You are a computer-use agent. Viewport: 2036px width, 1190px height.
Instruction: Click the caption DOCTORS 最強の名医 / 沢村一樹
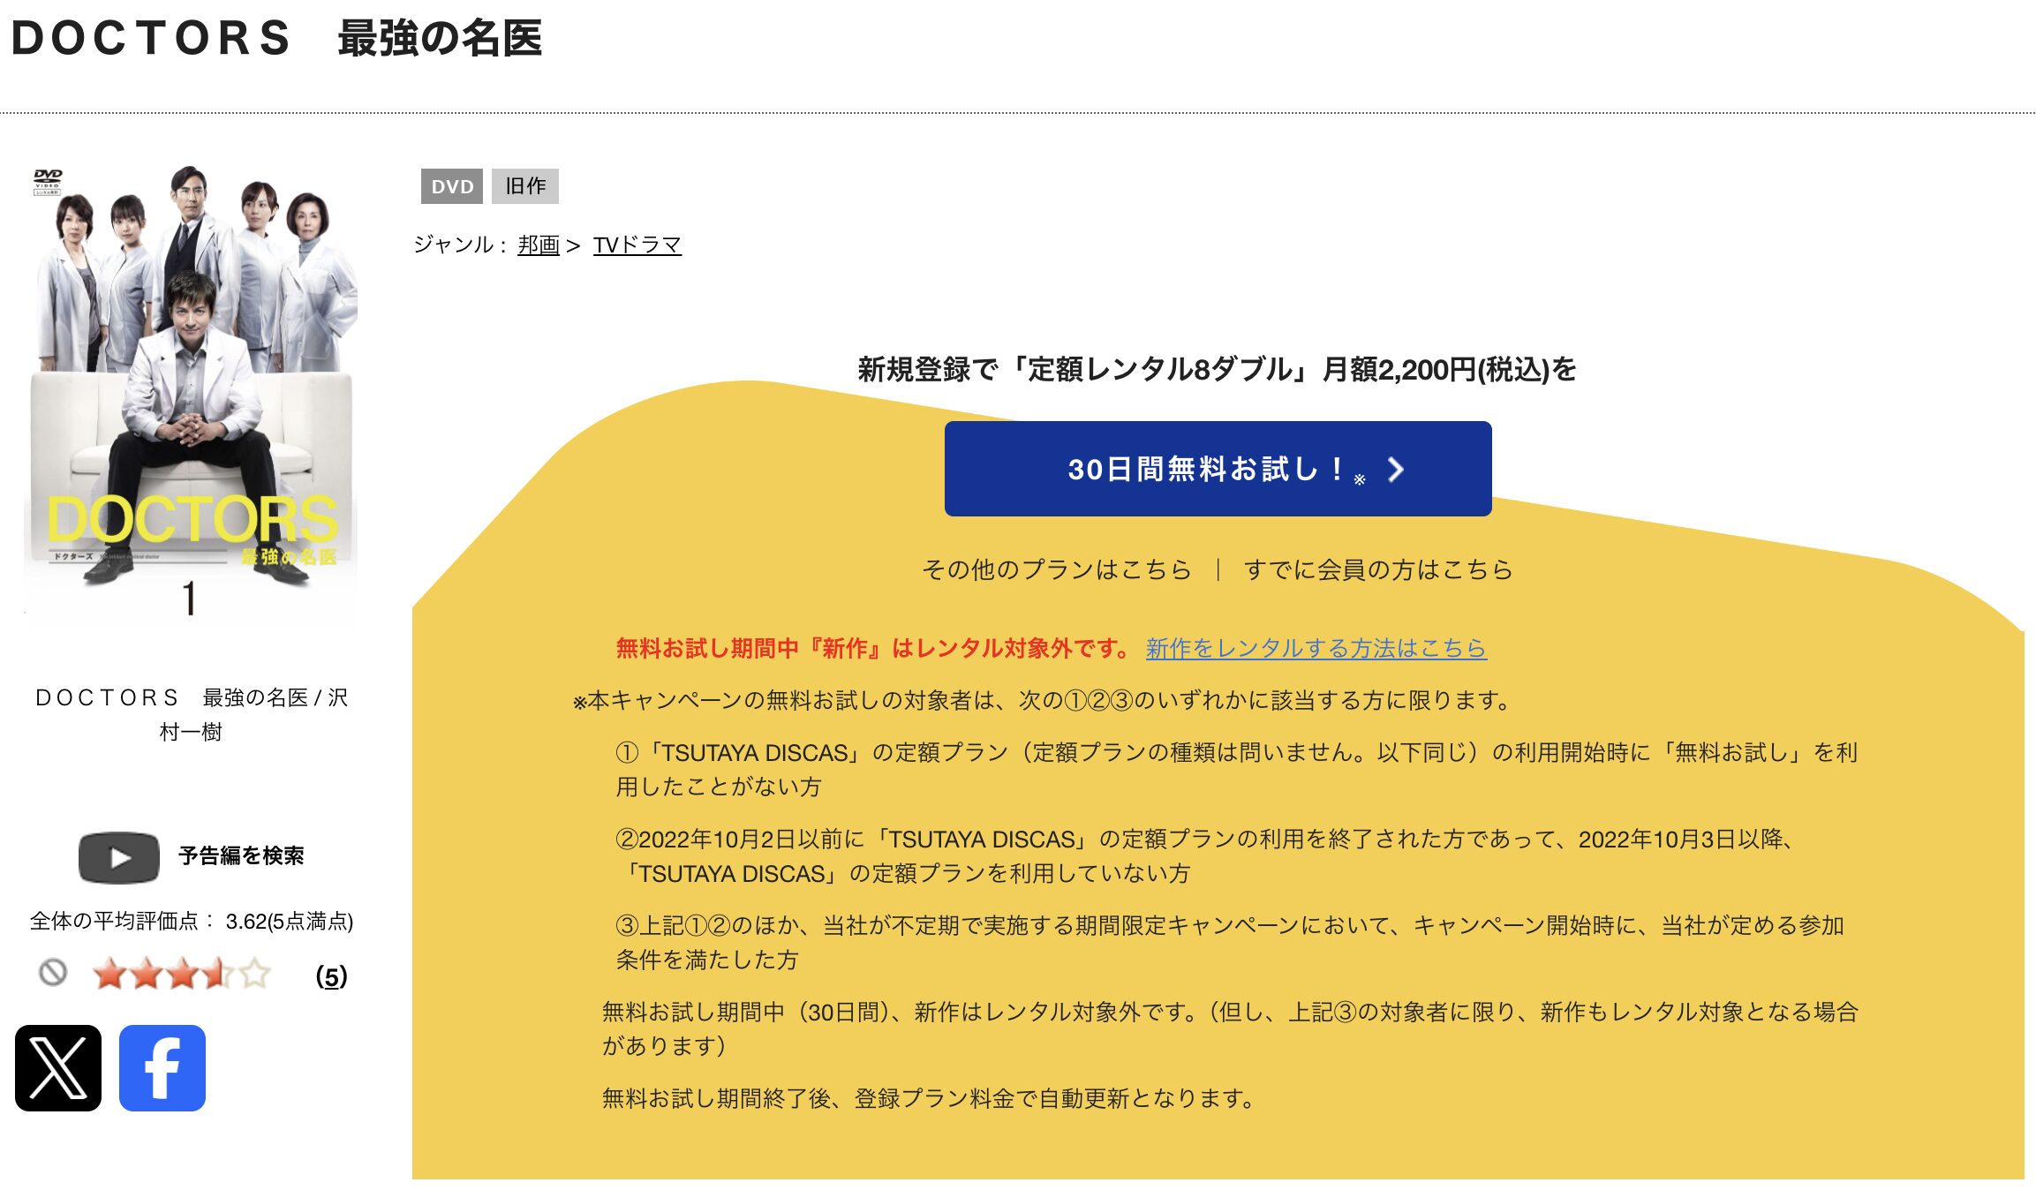pos(192,714)
